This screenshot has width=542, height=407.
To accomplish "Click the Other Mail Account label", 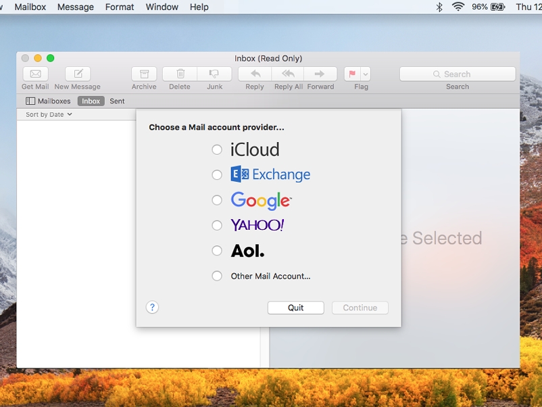I will coord(270,276).
